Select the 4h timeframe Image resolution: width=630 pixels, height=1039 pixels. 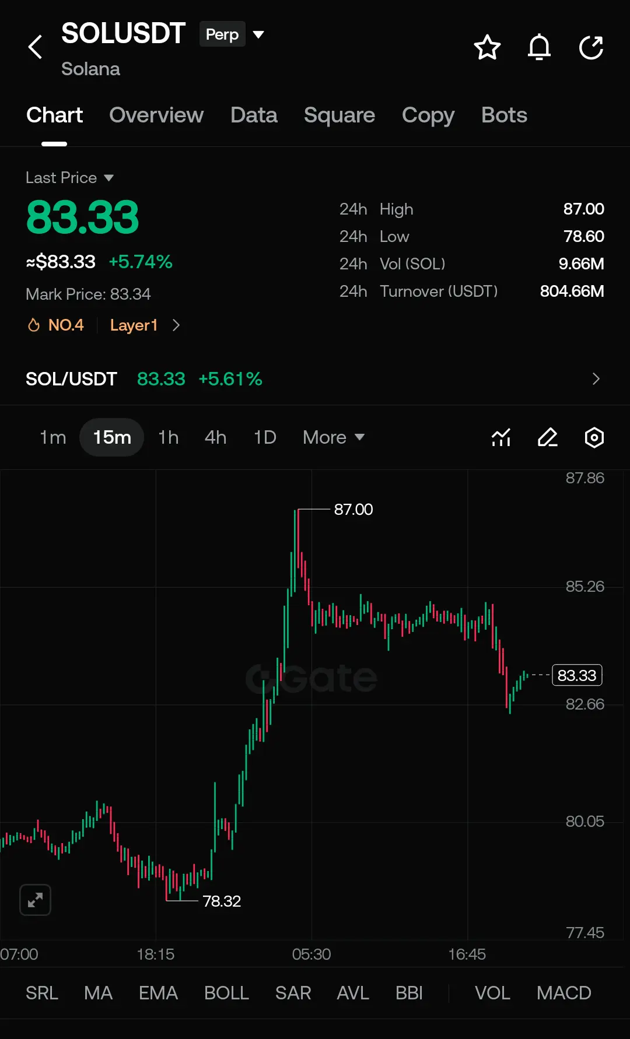pyautogui.click(x=215, y=437)
